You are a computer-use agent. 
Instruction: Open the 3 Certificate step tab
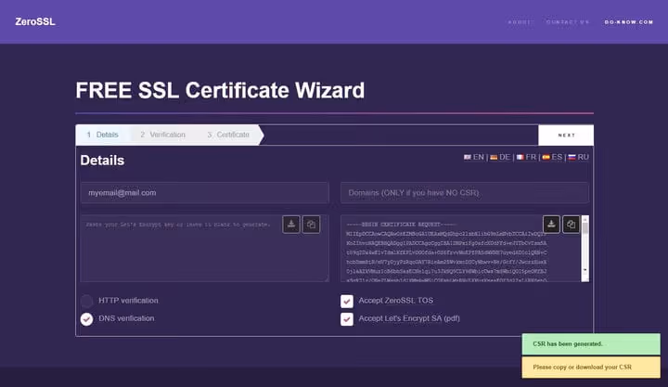pyautogui.click(x=228, y=135)
